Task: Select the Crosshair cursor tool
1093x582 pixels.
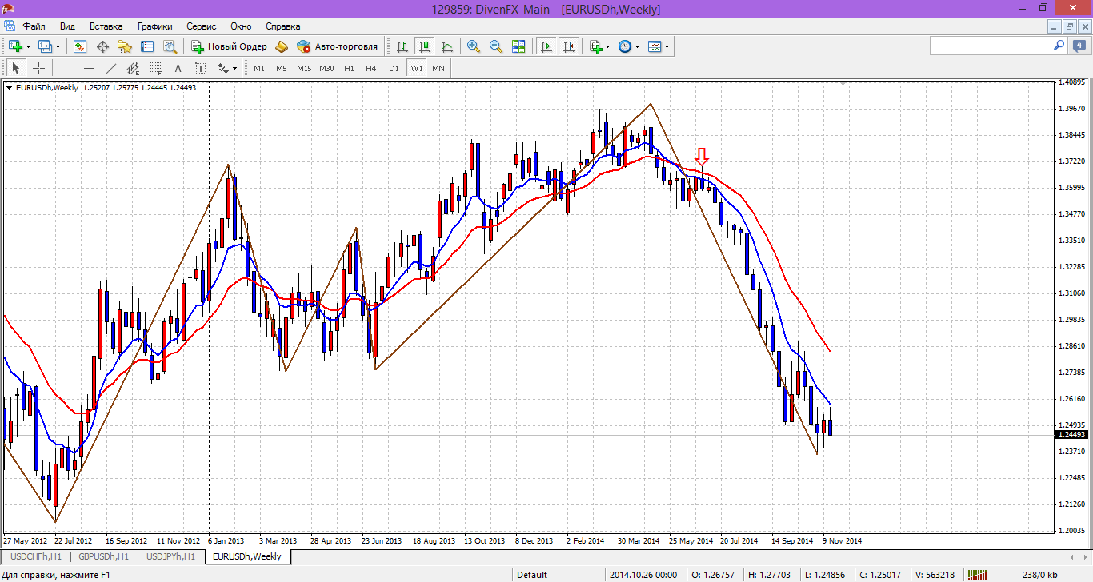Action: click(38, 68)
